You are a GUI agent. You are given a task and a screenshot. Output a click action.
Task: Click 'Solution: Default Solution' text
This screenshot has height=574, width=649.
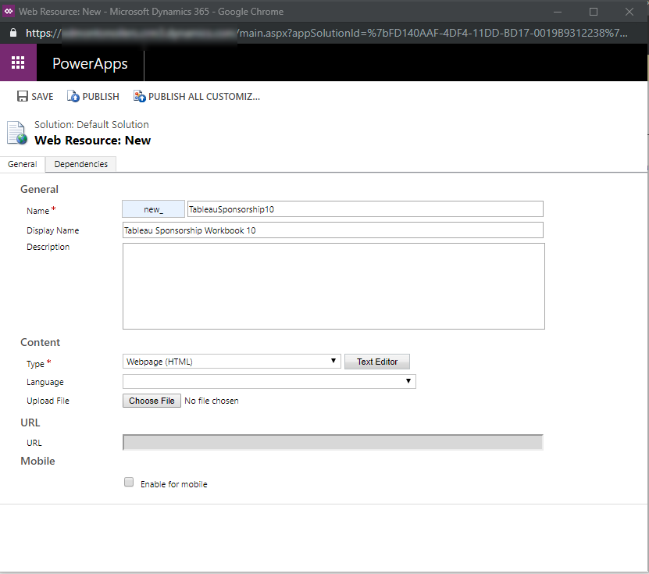coord(91,125)
